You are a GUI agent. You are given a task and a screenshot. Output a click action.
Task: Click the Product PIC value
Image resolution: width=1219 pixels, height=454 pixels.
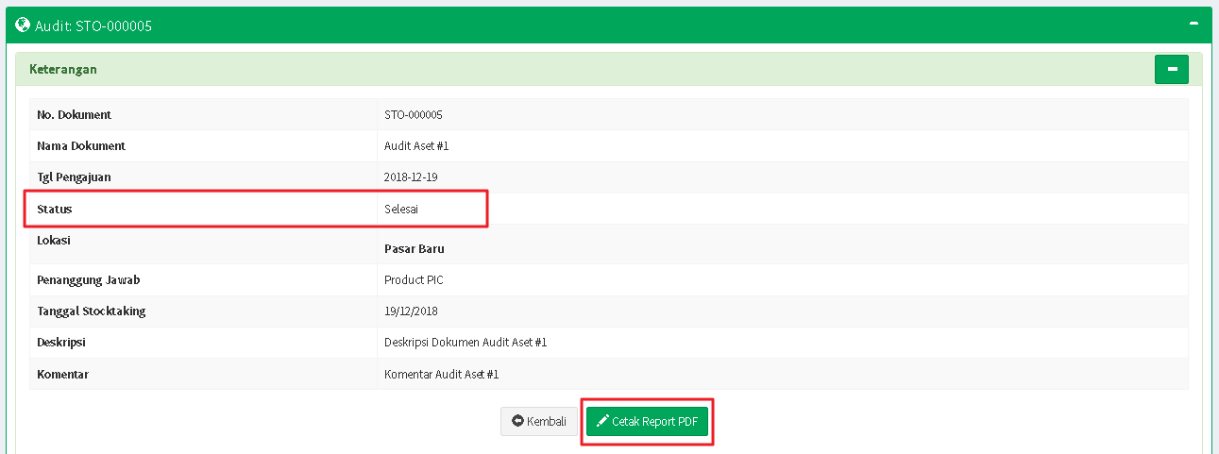(414, 280)
